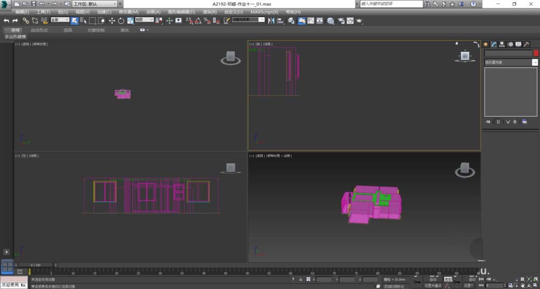
Task: Click the 设置关键点 set key button
Action: pos(433,286)
